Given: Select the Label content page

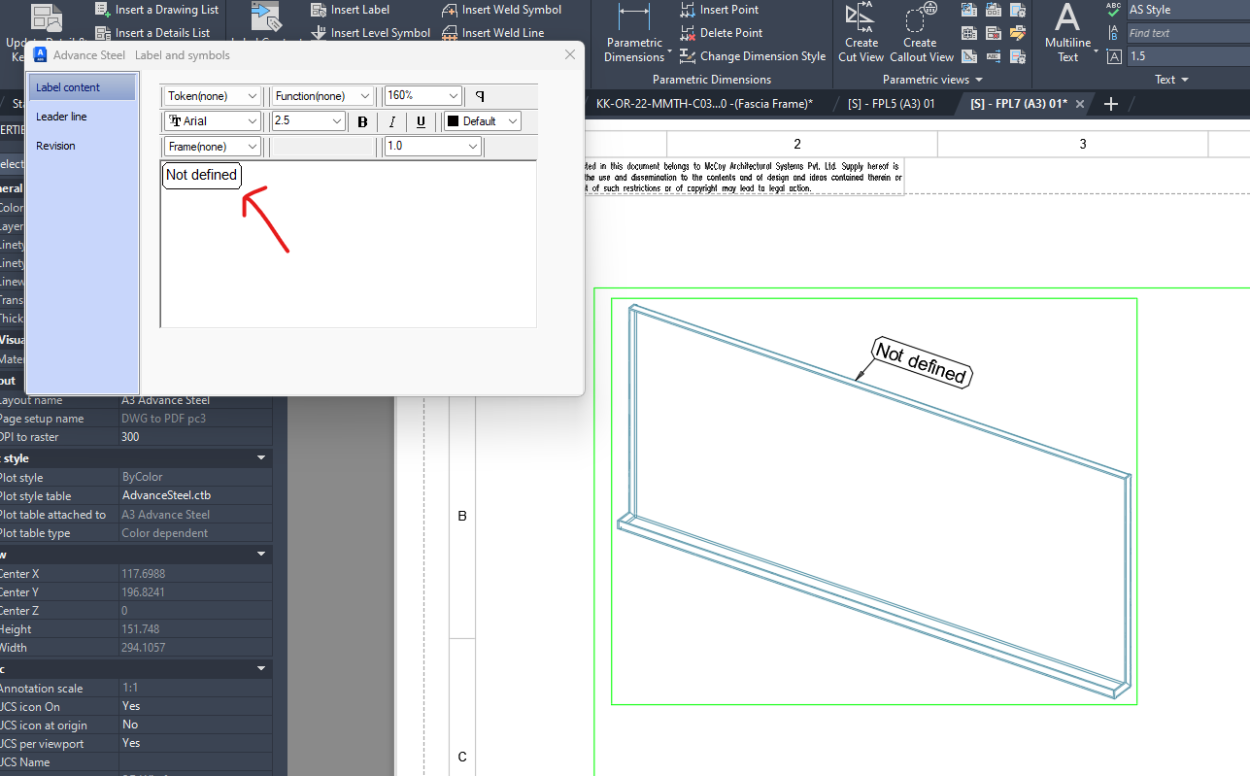Looking at the screenshot, I should pos(82,87).
